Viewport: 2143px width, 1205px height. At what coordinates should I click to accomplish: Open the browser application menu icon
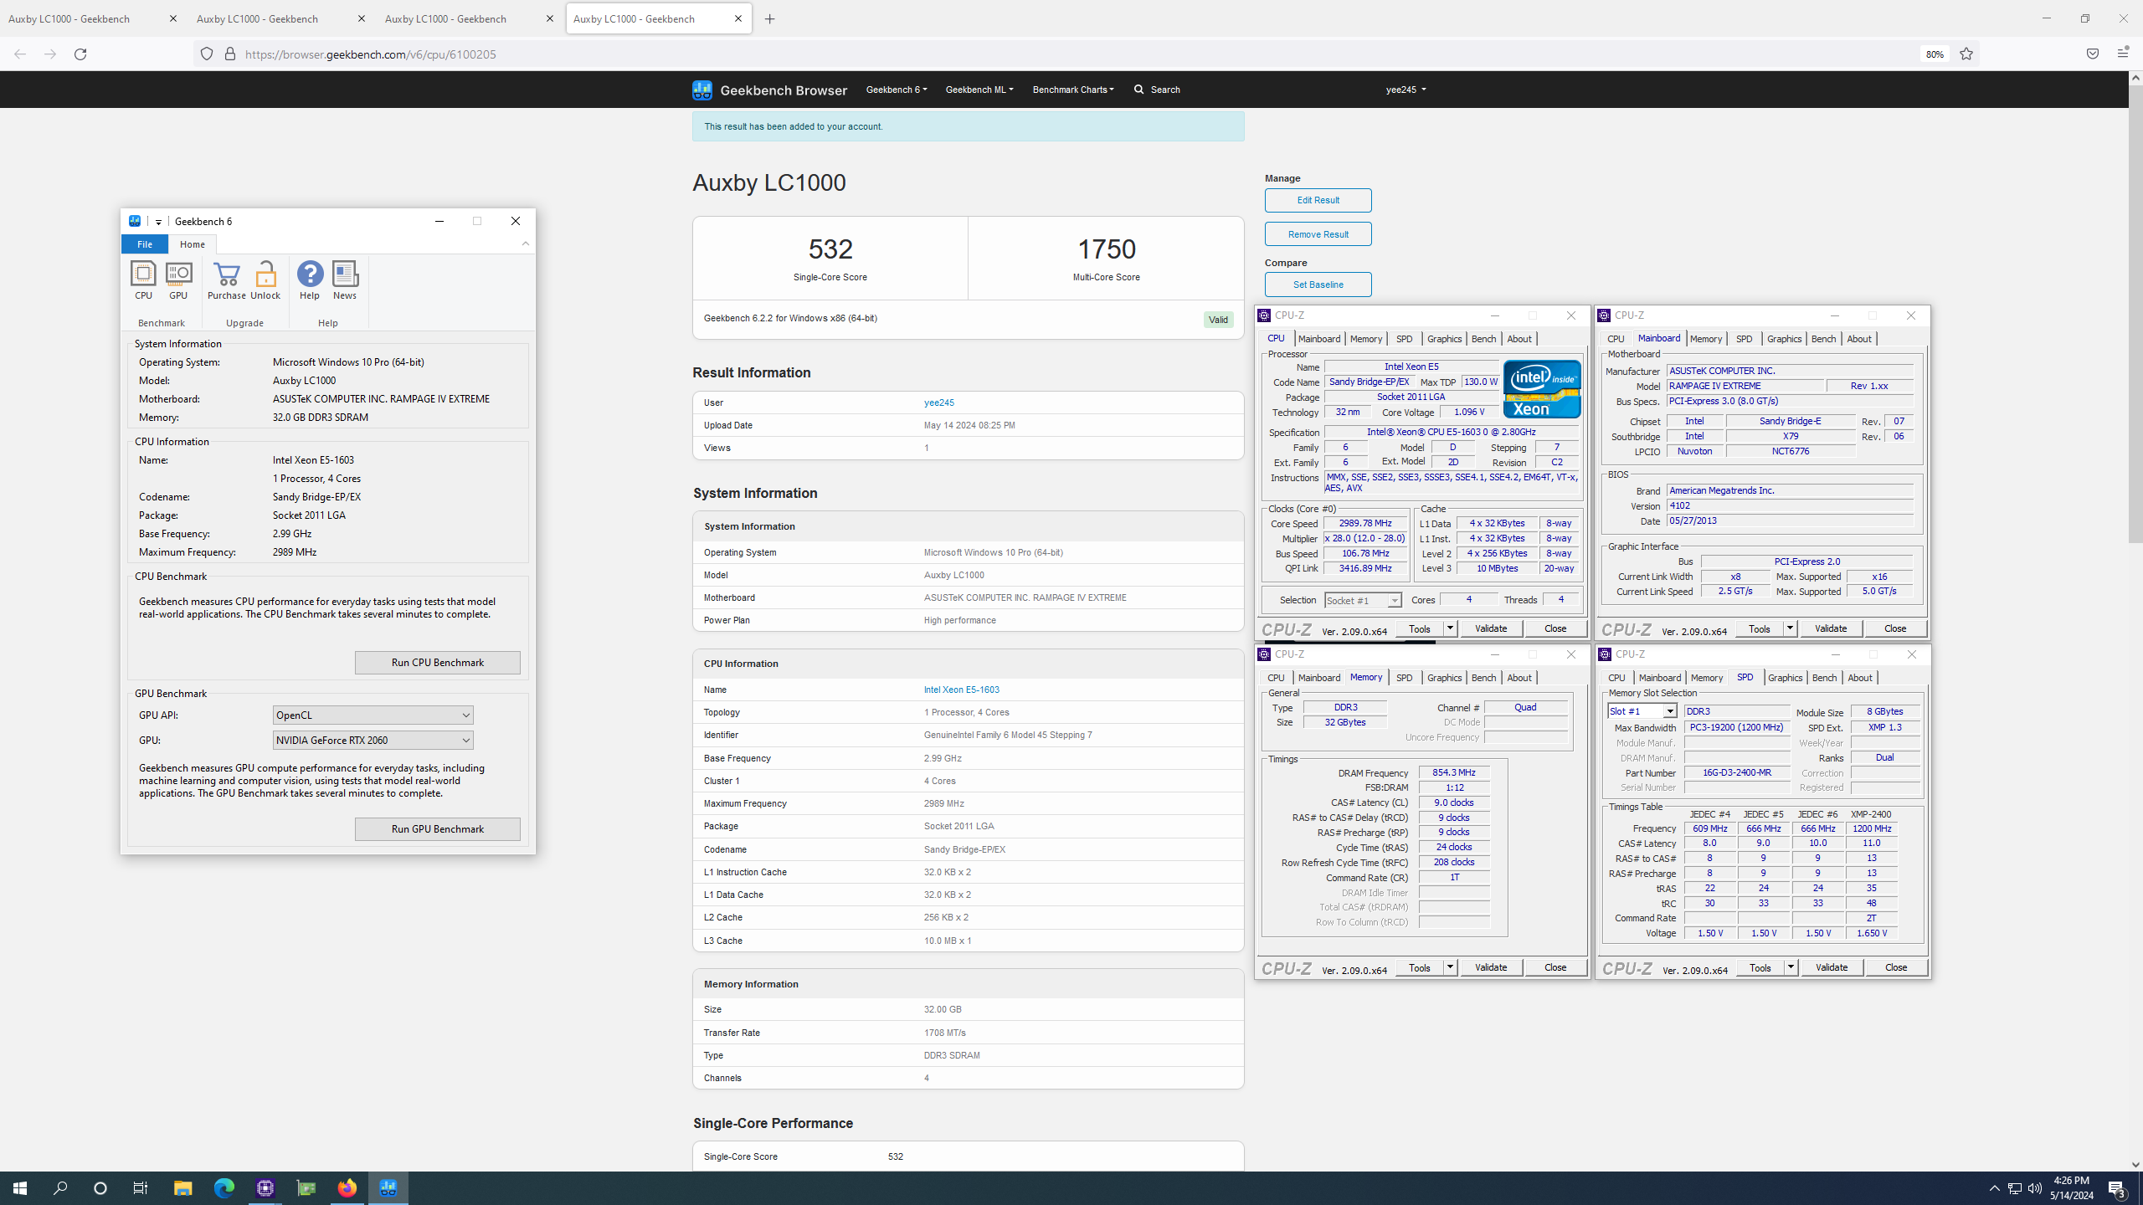click(2122, 54)
